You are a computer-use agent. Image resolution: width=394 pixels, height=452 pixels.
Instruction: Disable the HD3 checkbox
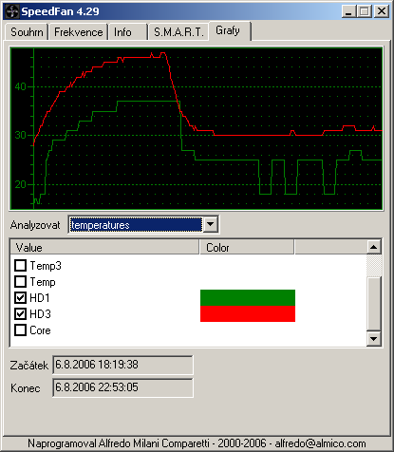click(x=21, y=314)
